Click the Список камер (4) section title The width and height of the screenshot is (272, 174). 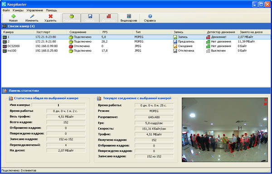pos(21,26)
